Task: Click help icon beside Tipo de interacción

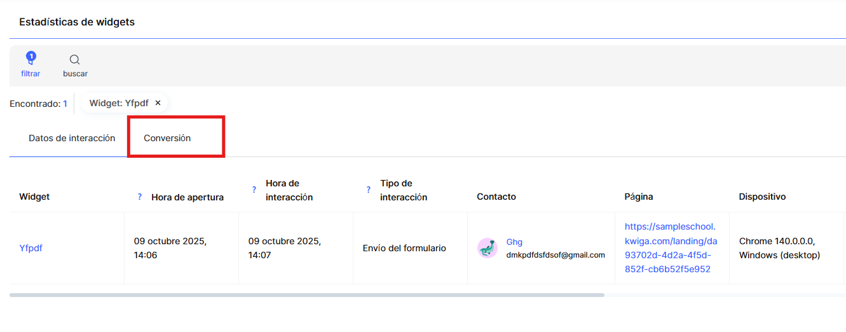Action: point(369,190)
